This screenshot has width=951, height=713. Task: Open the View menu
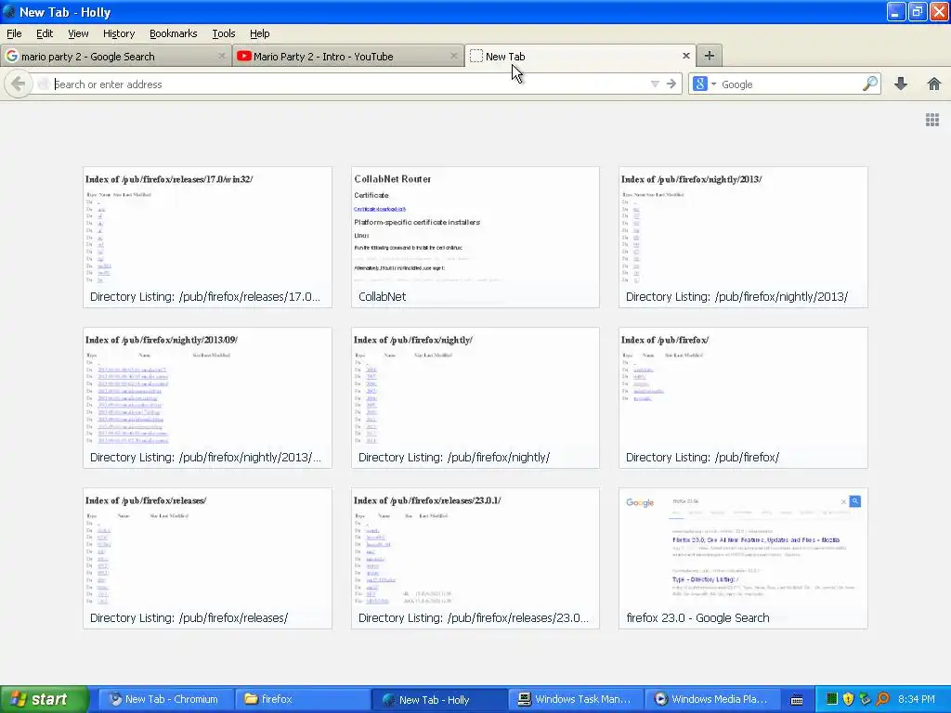pos(78,33)
